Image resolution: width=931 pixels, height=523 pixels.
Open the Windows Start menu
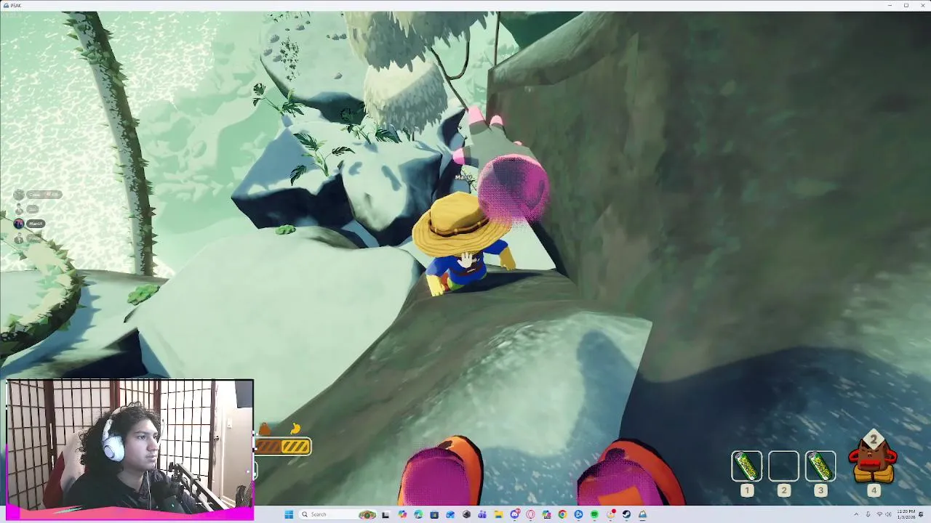tap(289, 514)
